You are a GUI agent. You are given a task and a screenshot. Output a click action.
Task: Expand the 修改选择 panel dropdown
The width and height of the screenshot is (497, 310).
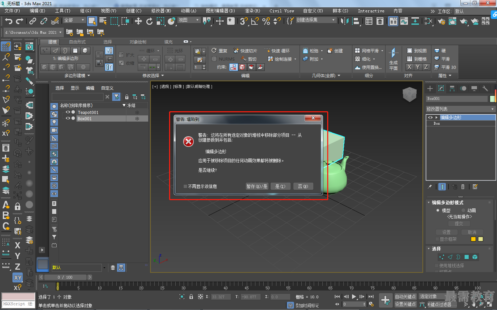pyautogui.click(x=153, y=75)
